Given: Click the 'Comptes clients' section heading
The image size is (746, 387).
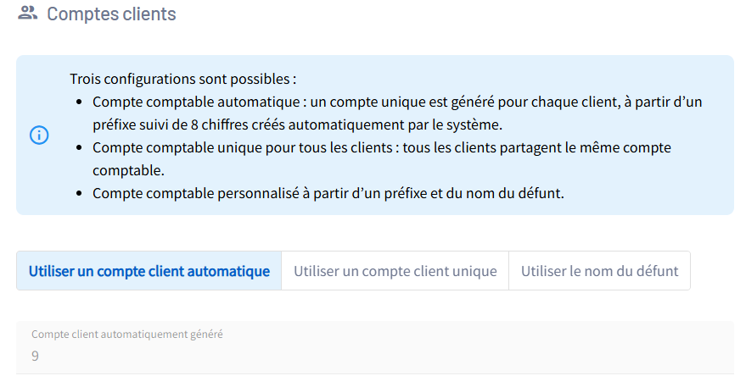Looking at the screenshot, I should point(111,14).
